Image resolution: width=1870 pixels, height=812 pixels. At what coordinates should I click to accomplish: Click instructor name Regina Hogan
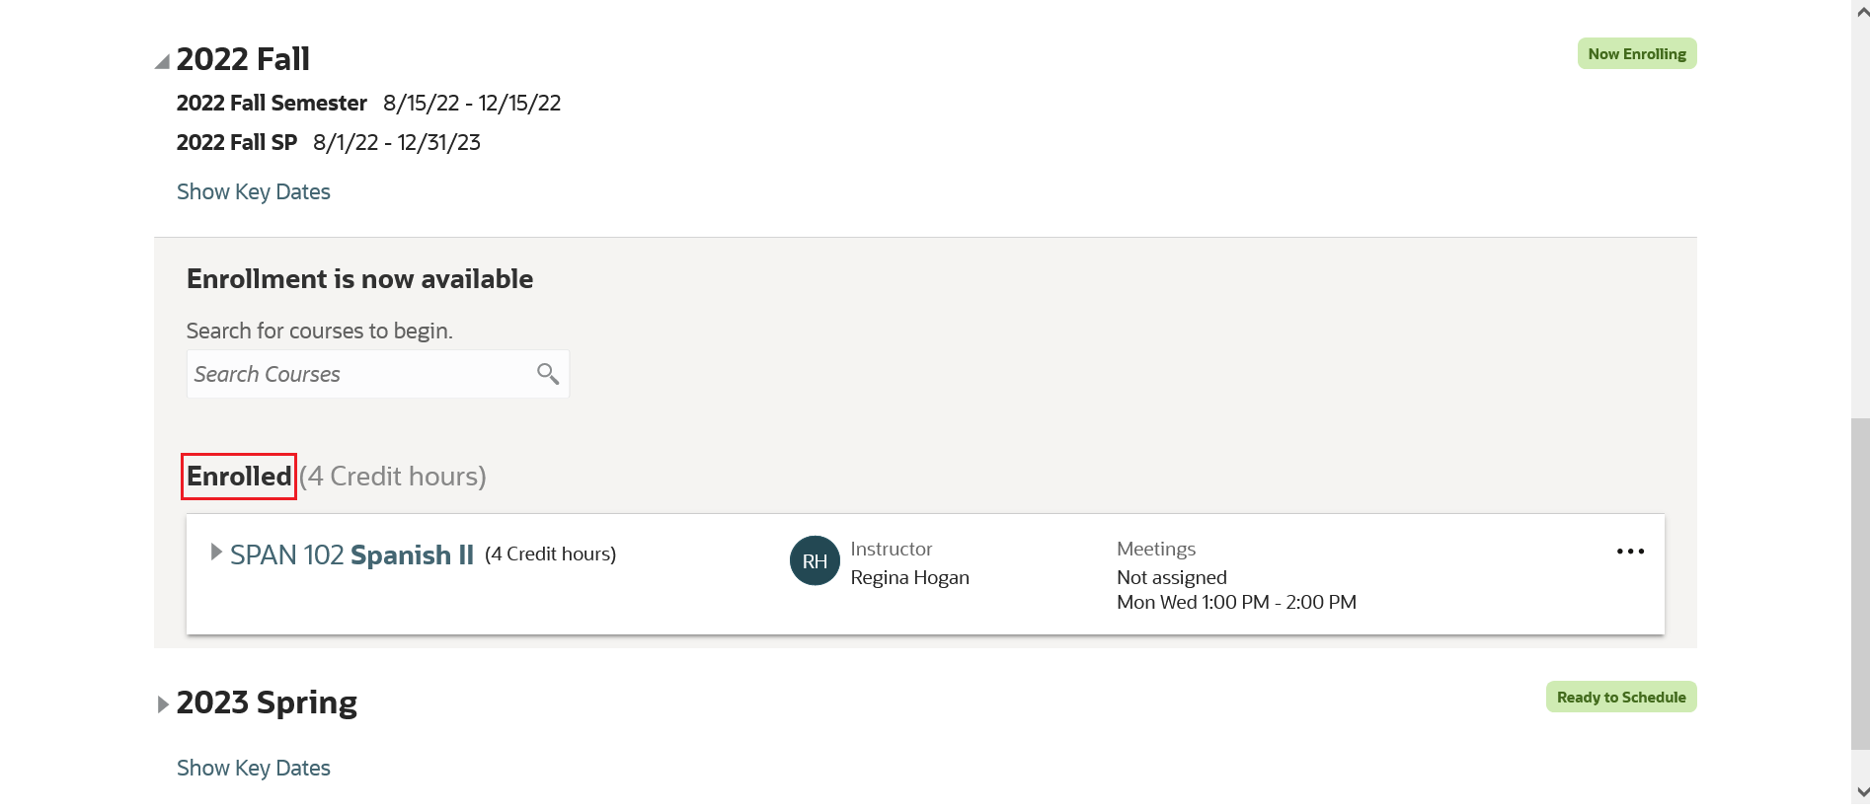pos(909,577)
